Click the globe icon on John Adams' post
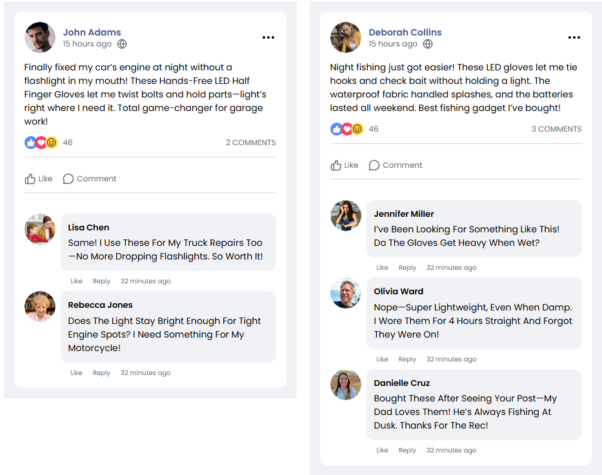This screenshot has width=602, height=475. pyautogui.click(x=122, y=45)
